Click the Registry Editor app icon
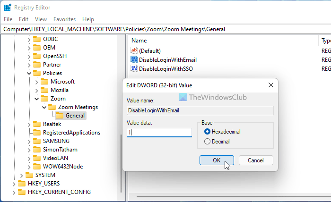Screen dimensions: 331x202 8,8
